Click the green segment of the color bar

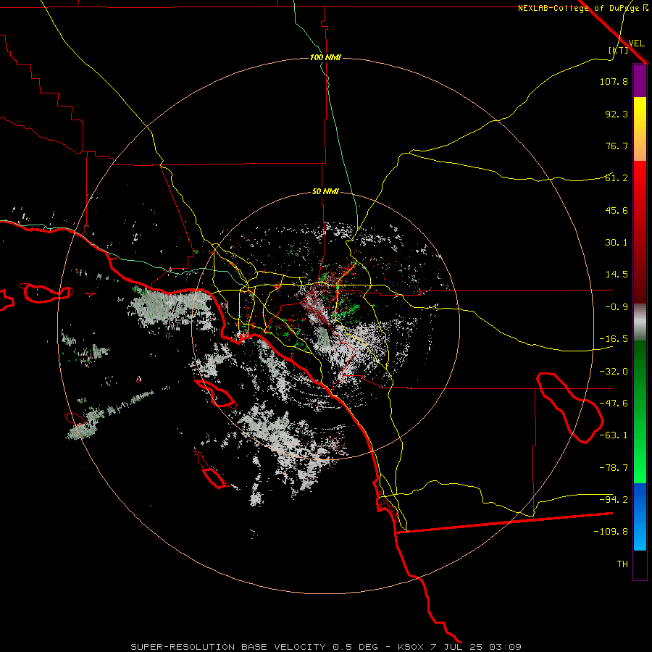[640, 411]
